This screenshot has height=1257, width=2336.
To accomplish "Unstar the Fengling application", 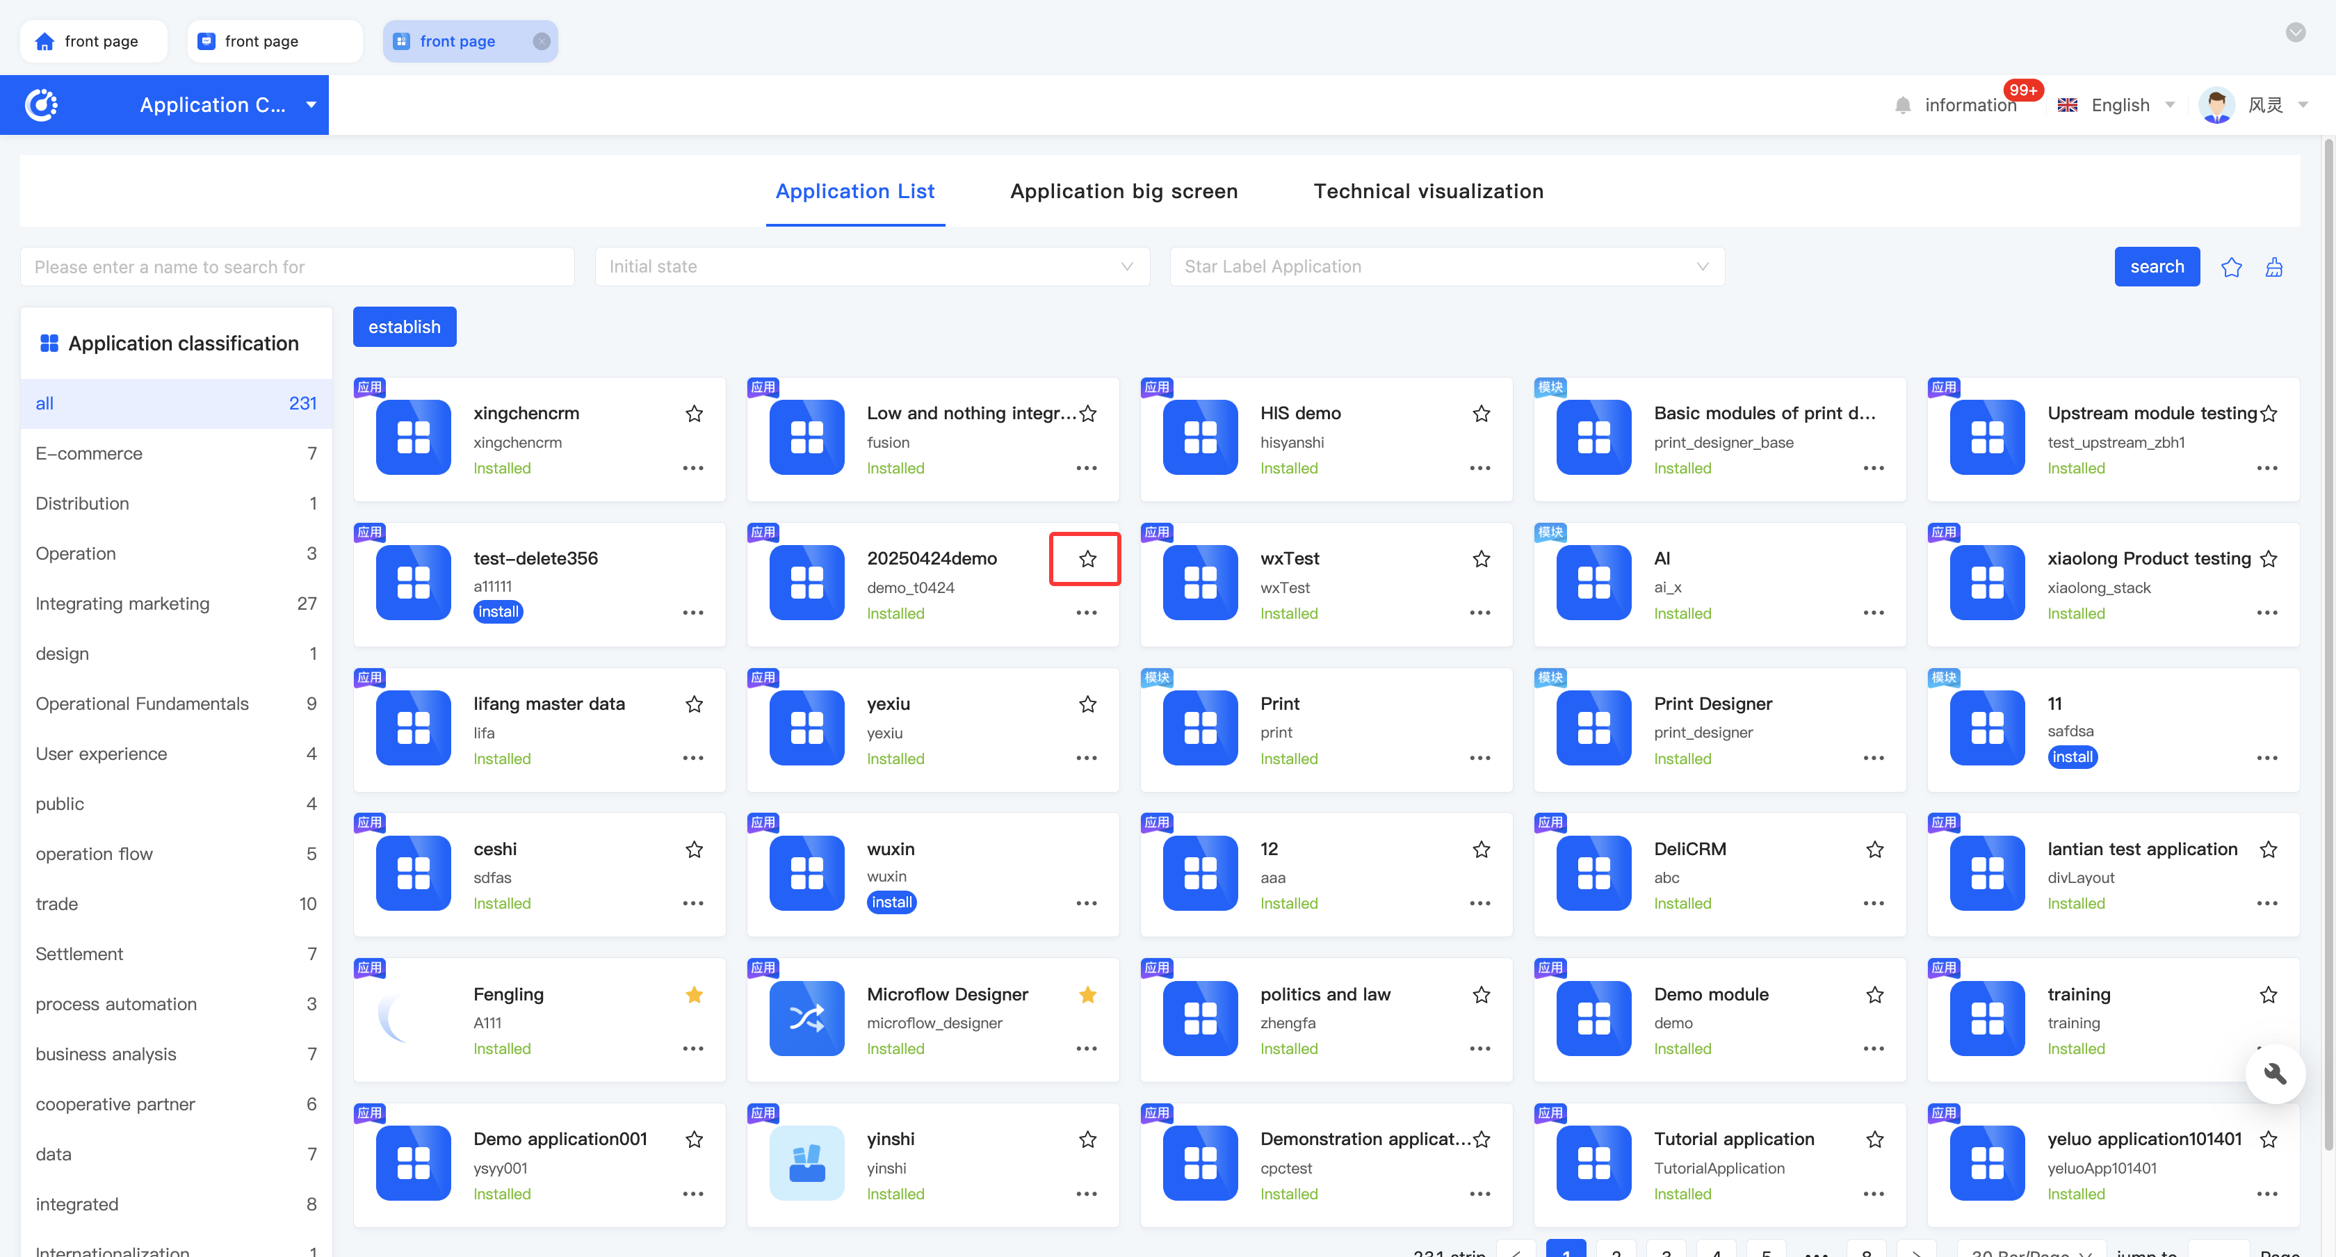I will [x=694, y=995].
